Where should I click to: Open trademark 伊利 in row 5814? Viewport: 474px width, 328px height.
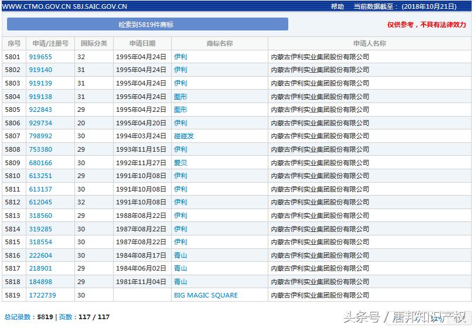coord(180,229)
